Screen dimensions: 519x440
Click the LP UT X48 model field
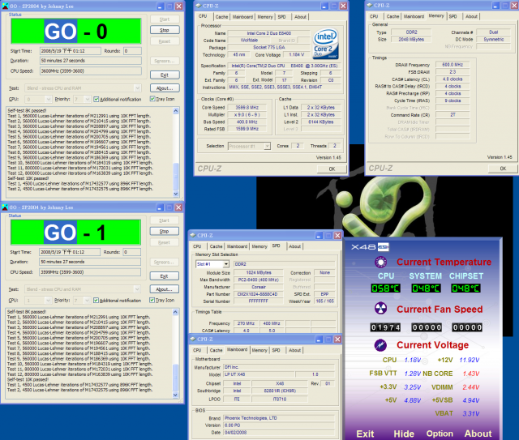259,374
